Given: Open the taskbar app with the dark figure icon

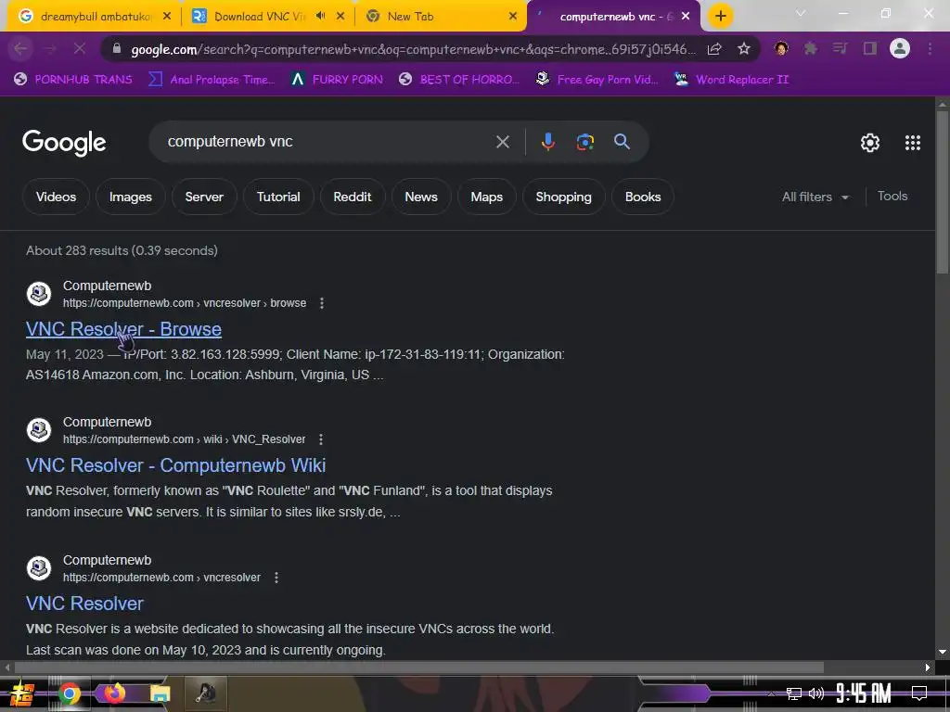Looking at the screenshot, I should click(205, 693).
